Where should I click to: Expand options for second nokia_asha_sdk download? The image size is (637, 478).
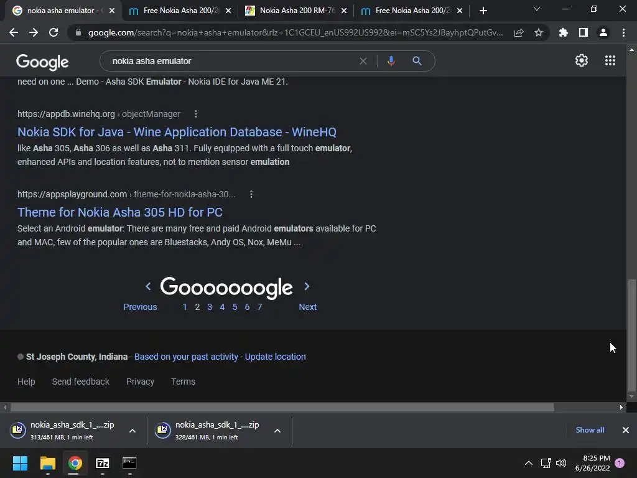[x=277, y=431]
